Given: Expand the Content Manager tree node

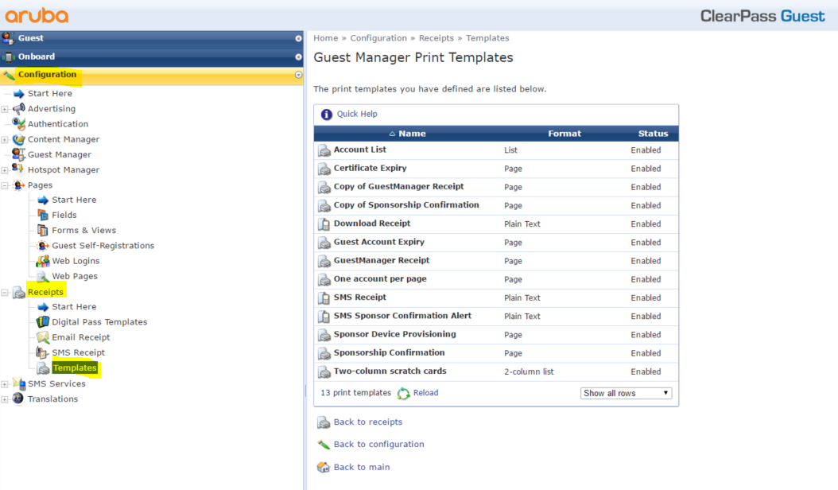Looking at the screenshot, I should tap(5, 140).
